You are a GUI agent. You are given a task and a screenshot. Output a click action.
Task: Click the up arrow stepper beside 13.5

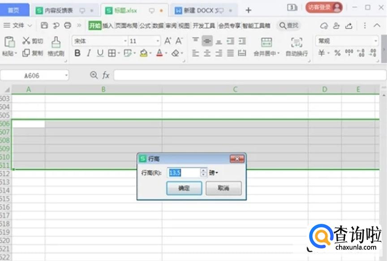coord(204,171)
